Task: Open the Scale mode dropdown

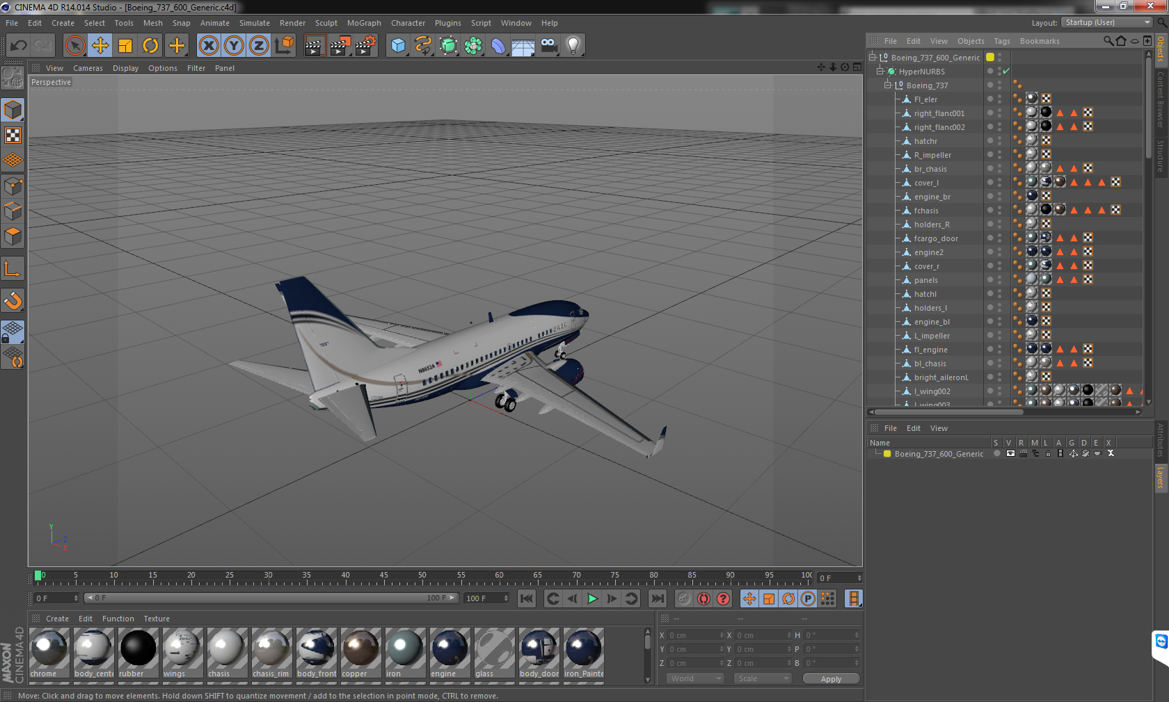Action: 763,678
